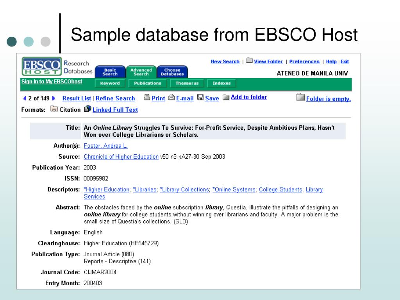
Task: Click folder icon next to Add to folder
Action: click(226, 97)
